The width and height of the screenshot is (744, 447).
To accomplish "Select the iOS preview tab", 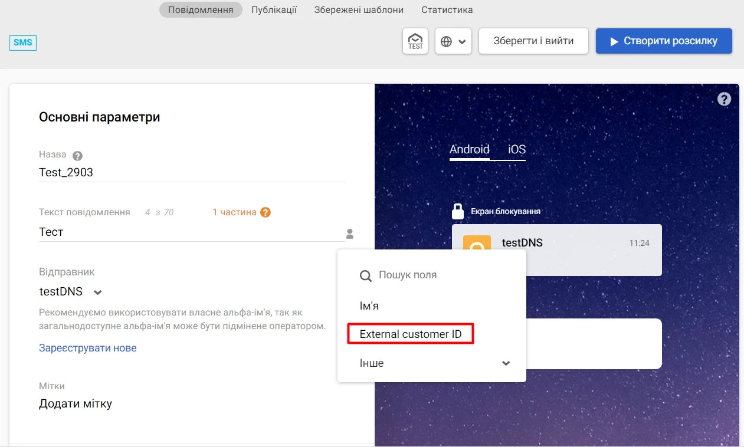I will pyautogui.click(x=516, y=149).
